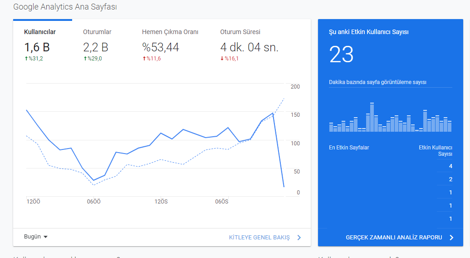The image size is (470, 258).
Task: Click the top active page row with 4 users
Action: pyautogui.click(x=390, y=166)
